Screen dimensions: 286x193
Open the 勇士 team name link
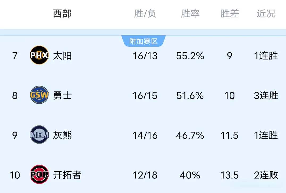click(62, 96)
